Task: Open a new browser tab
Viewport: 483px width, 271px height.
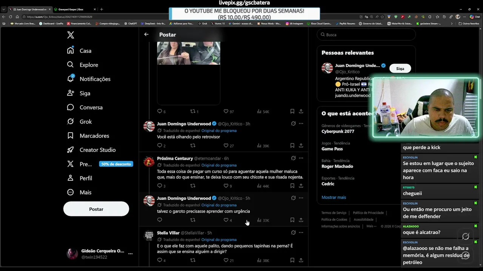Action: (102, 9)
